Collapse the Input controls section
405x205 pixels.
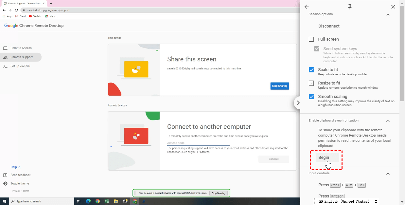(x=388, y=174)
